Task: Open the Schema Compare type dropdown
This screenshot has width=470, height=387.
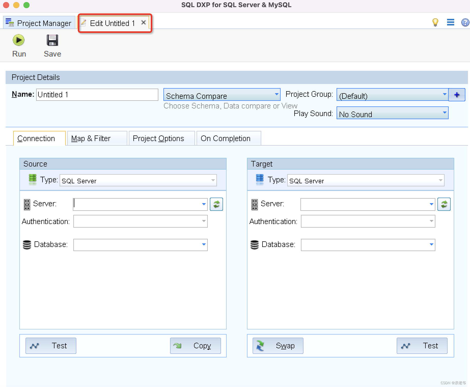Action: [x=222, y=95]
